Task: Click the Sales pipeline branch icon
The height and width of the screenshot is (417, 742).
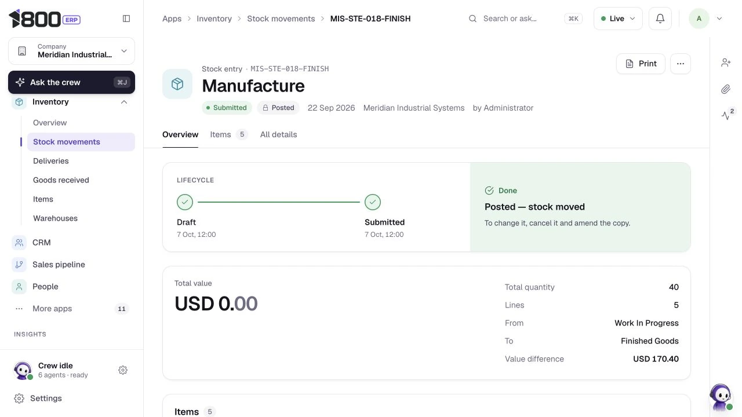Action: click(19, 265)
